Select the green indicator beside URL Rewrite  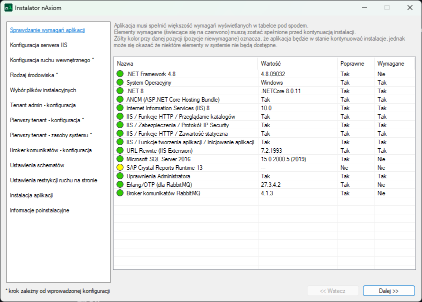[x=120, y=151]
